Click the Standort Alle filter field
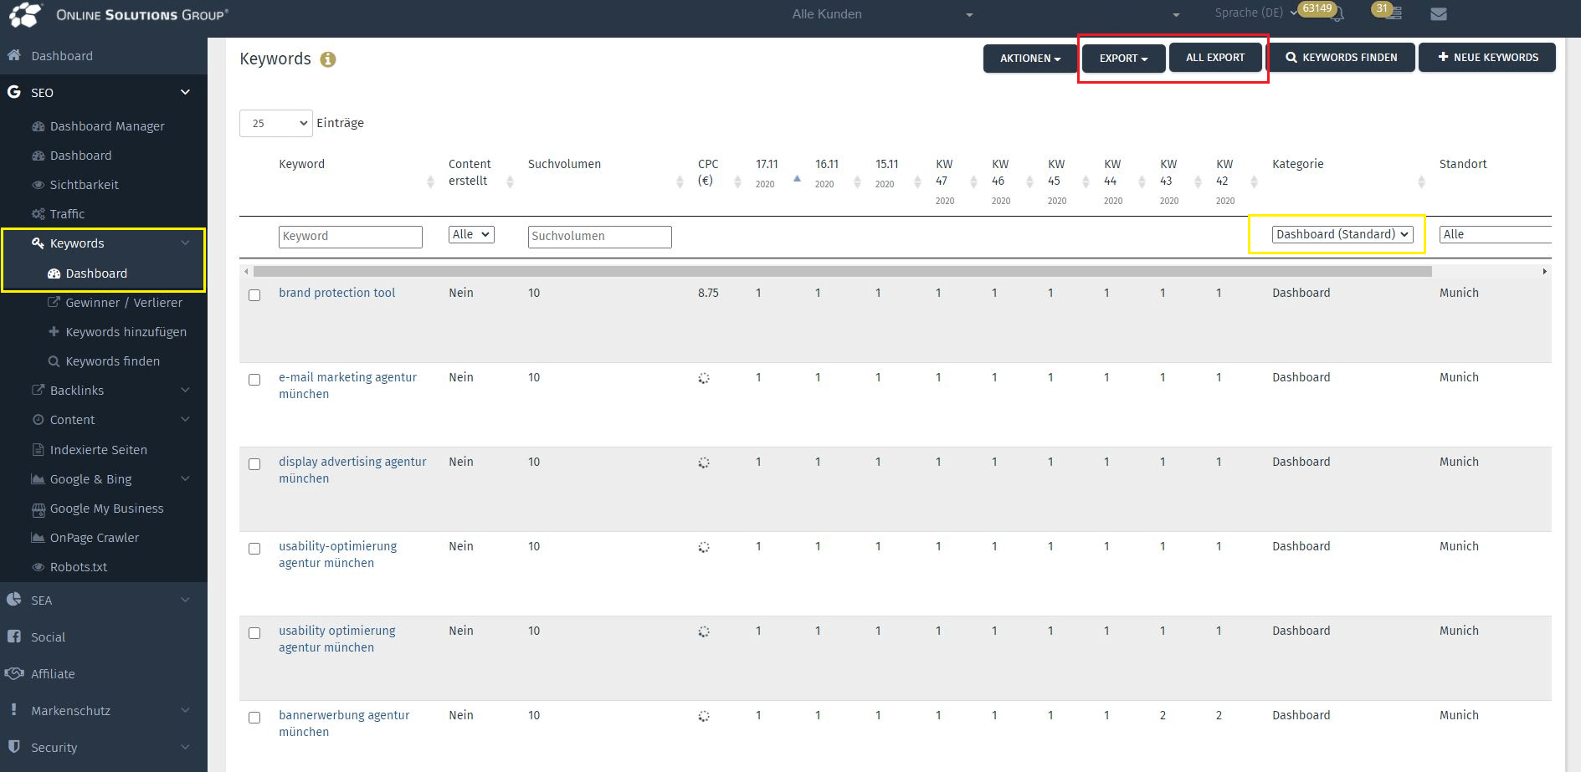This screenshot has width=1581, height=772. point(1496,235)
